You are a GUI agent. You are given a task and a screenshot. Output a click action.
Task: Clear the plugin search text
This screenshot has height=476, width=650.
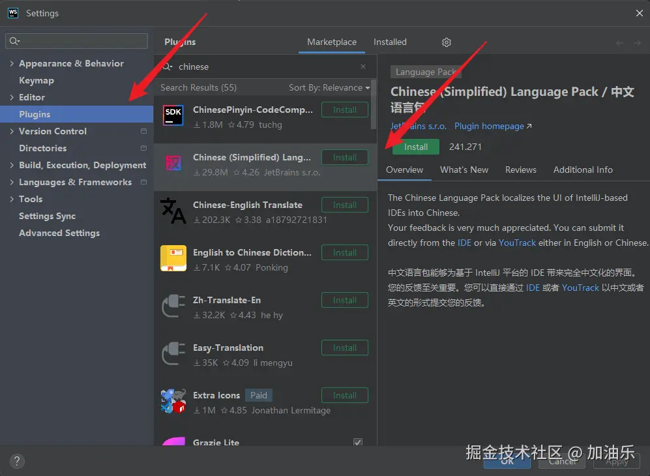[363, 67]
